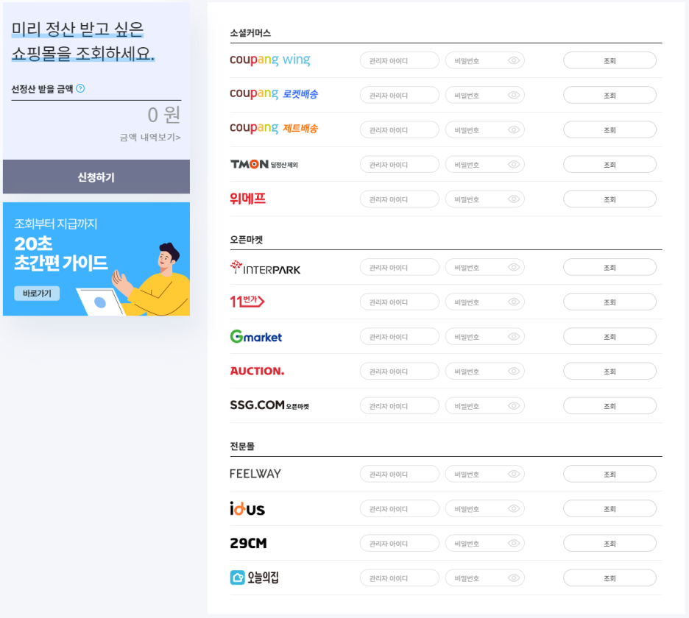Viewport: 689px width, 618px height.
Task: Click the 위메프 logo
Action: (247, 199)
